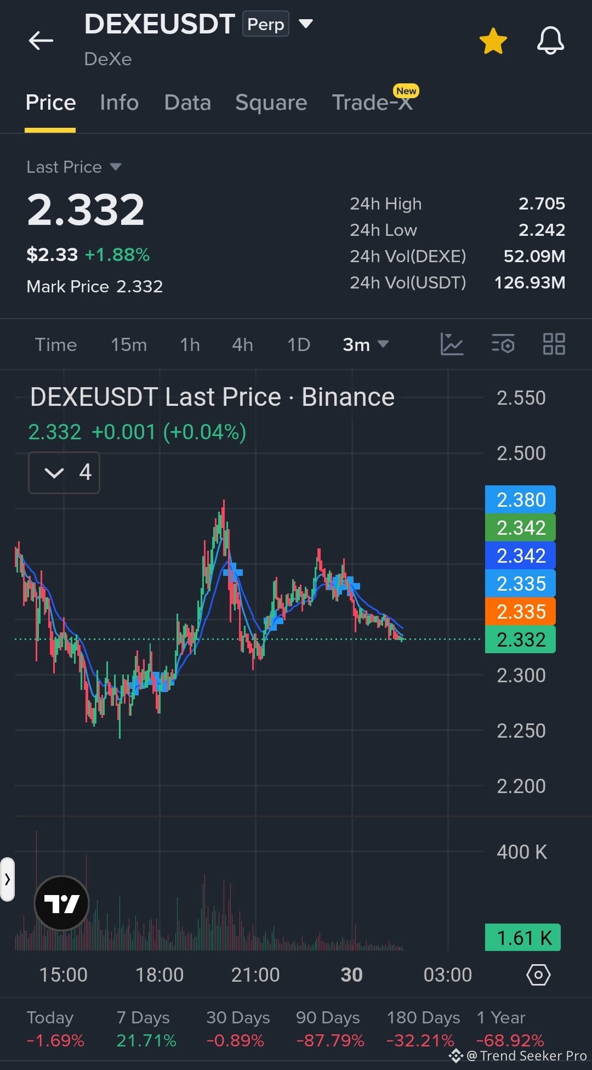Image resolution: width=592 pixels, height=1070 pixels.
Task: Click the DEXEUSDT Last Price Binance chart title
Action: [x=212, y=397]
